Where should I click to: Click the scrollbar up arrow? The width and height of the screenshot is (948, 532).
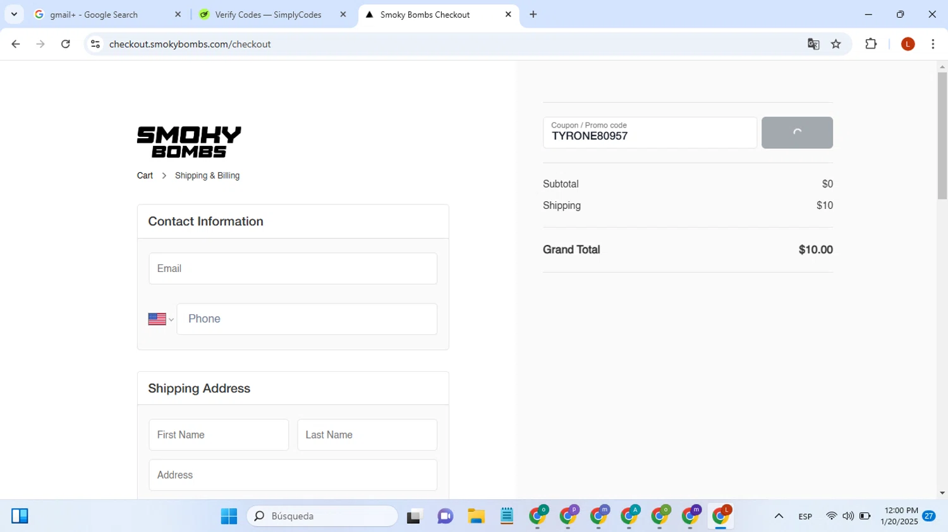coord(942,66)
